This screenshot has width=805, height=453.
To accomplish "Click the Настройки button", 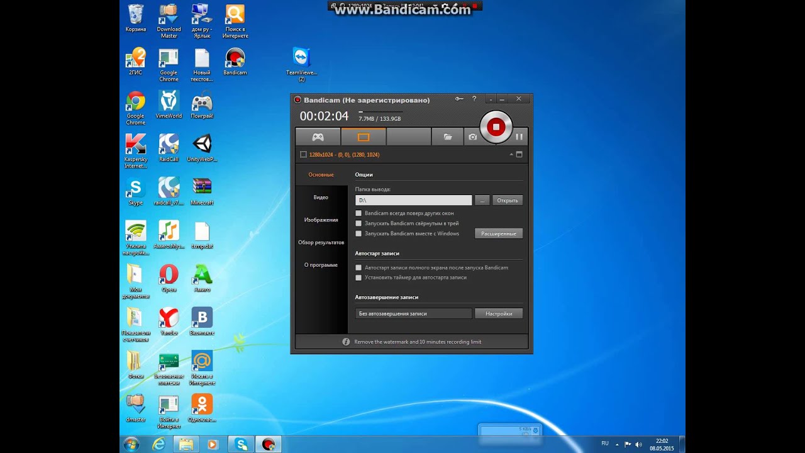I will pos(499,313).
